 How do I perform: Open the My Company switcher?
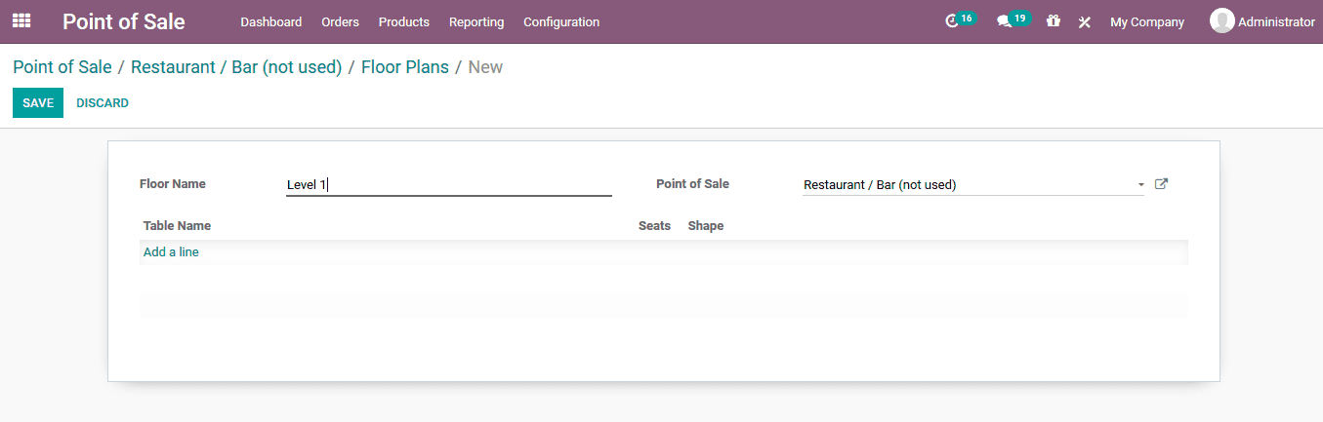coord(1146,21)
